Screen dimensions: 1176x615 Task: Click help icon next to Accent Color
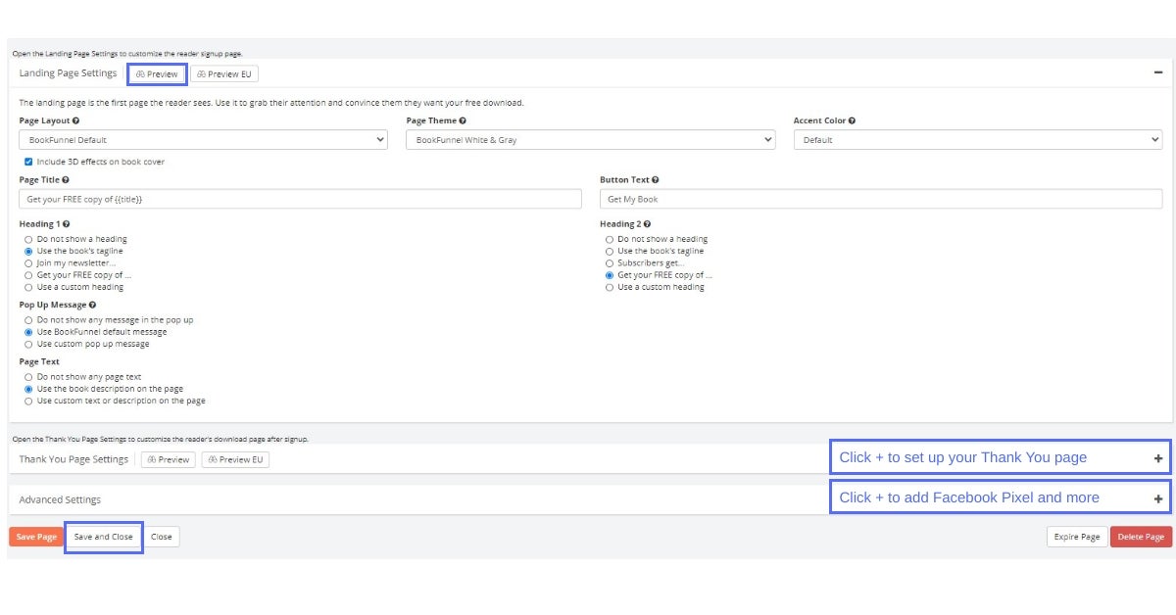(x=852, y=121)
